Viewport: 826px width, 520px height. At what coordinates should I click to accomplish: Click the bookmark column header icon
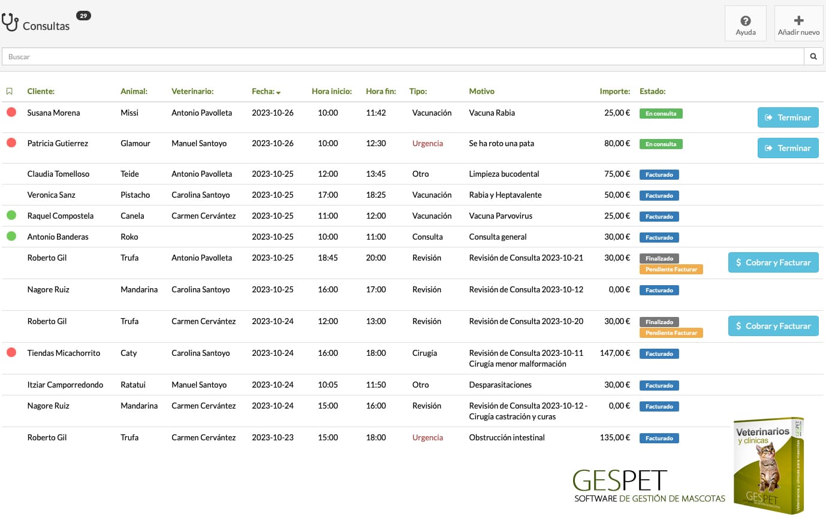click(9, 92)
